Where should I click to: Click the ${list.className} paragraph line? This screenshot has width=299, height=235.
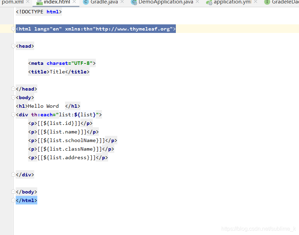click(x=71, y=149)
